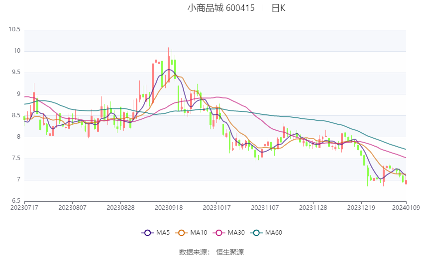The image size is (423, 257).
Task: Click x-axis date label 20231219
Action: tap(361, 208)
